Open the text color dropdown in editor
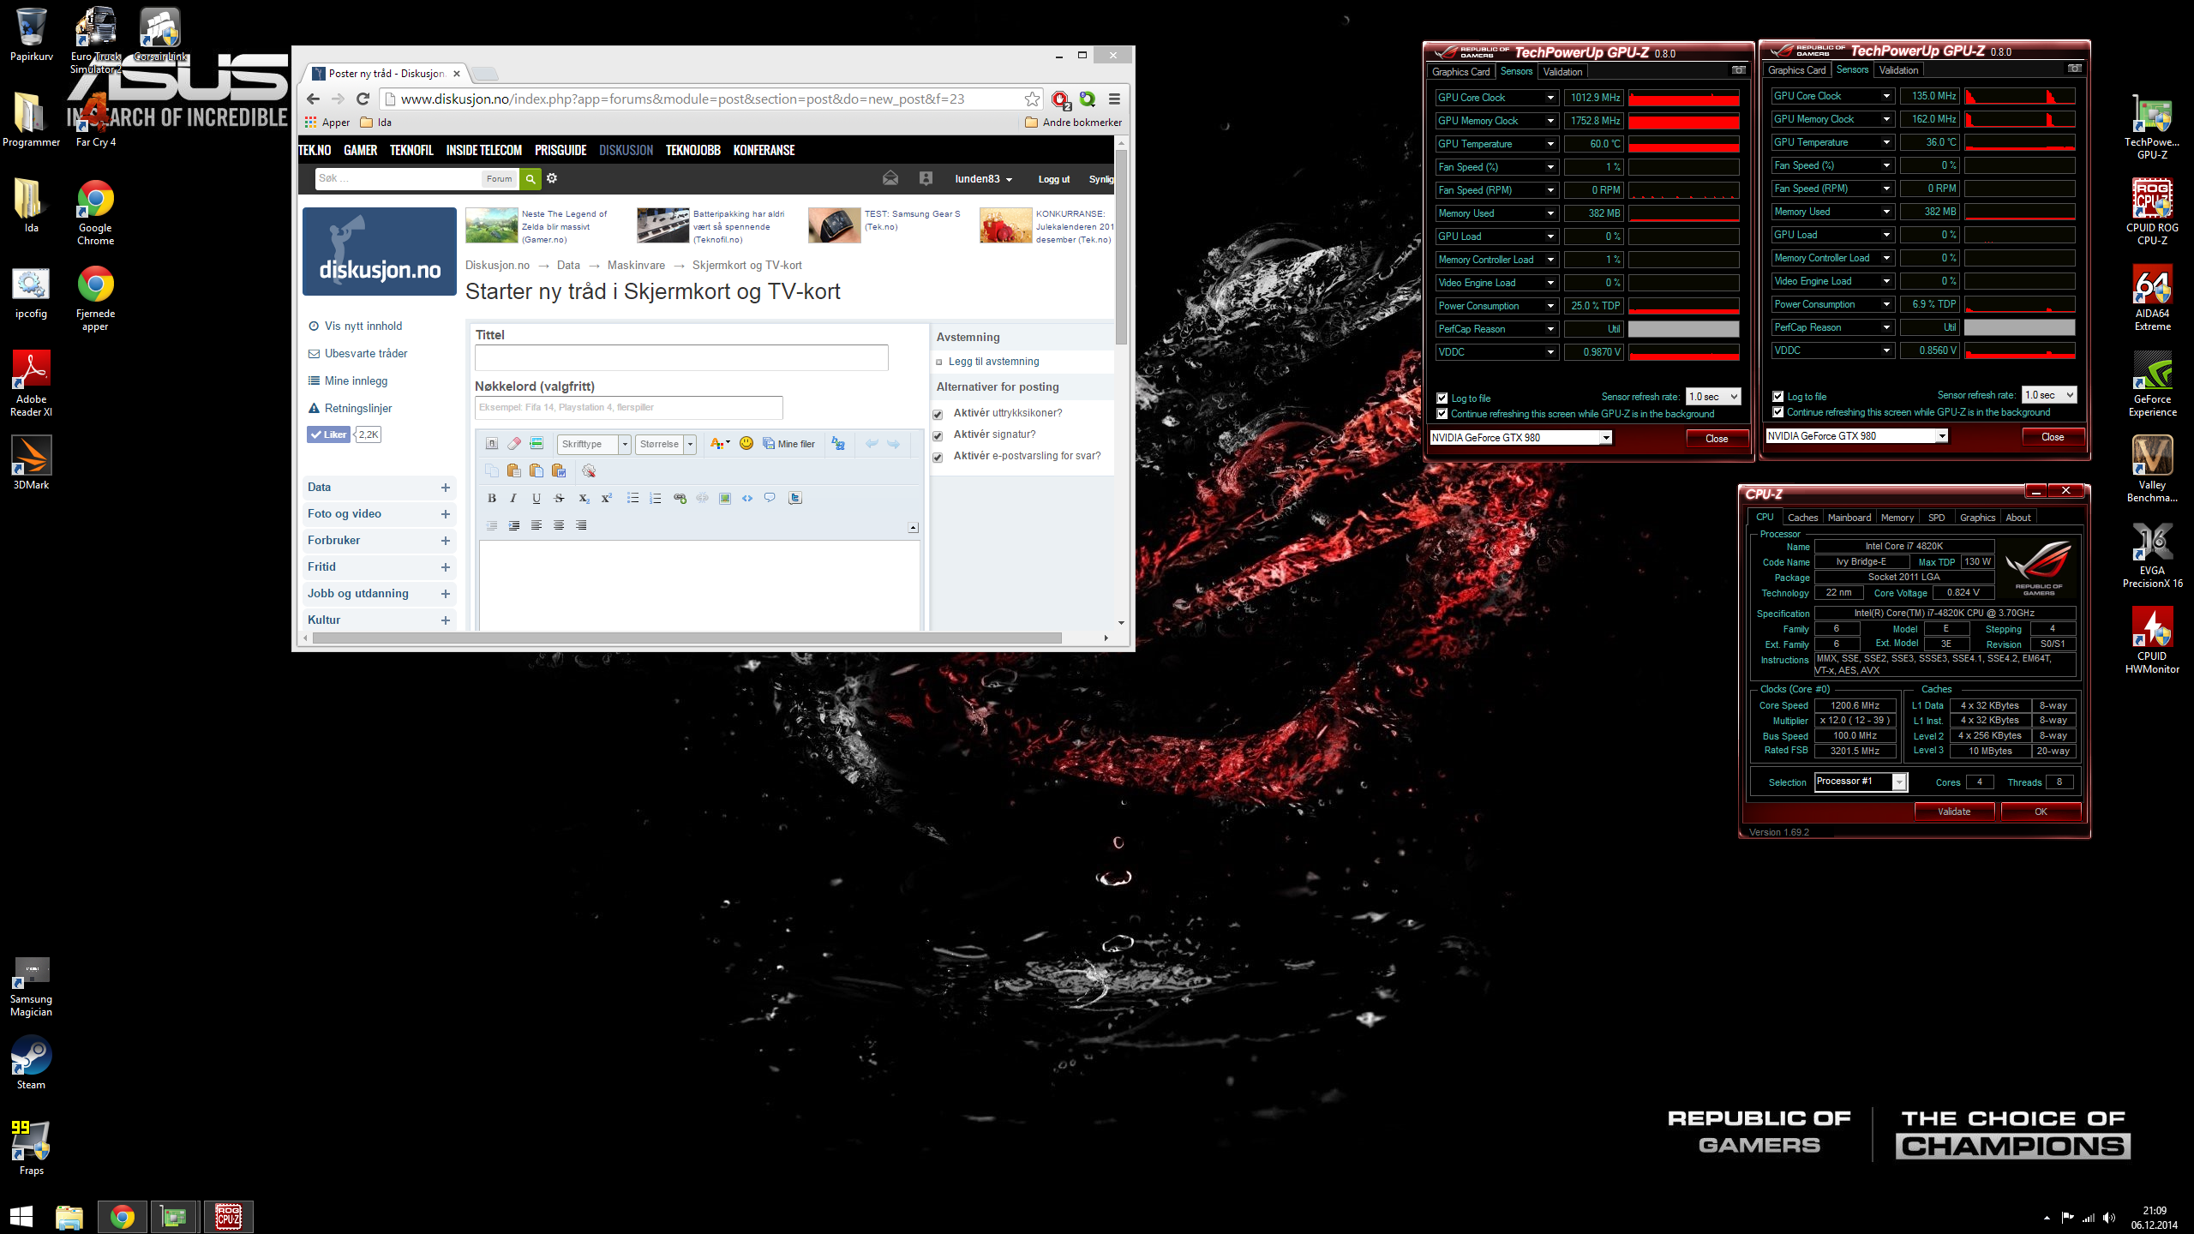 point(720,443)
